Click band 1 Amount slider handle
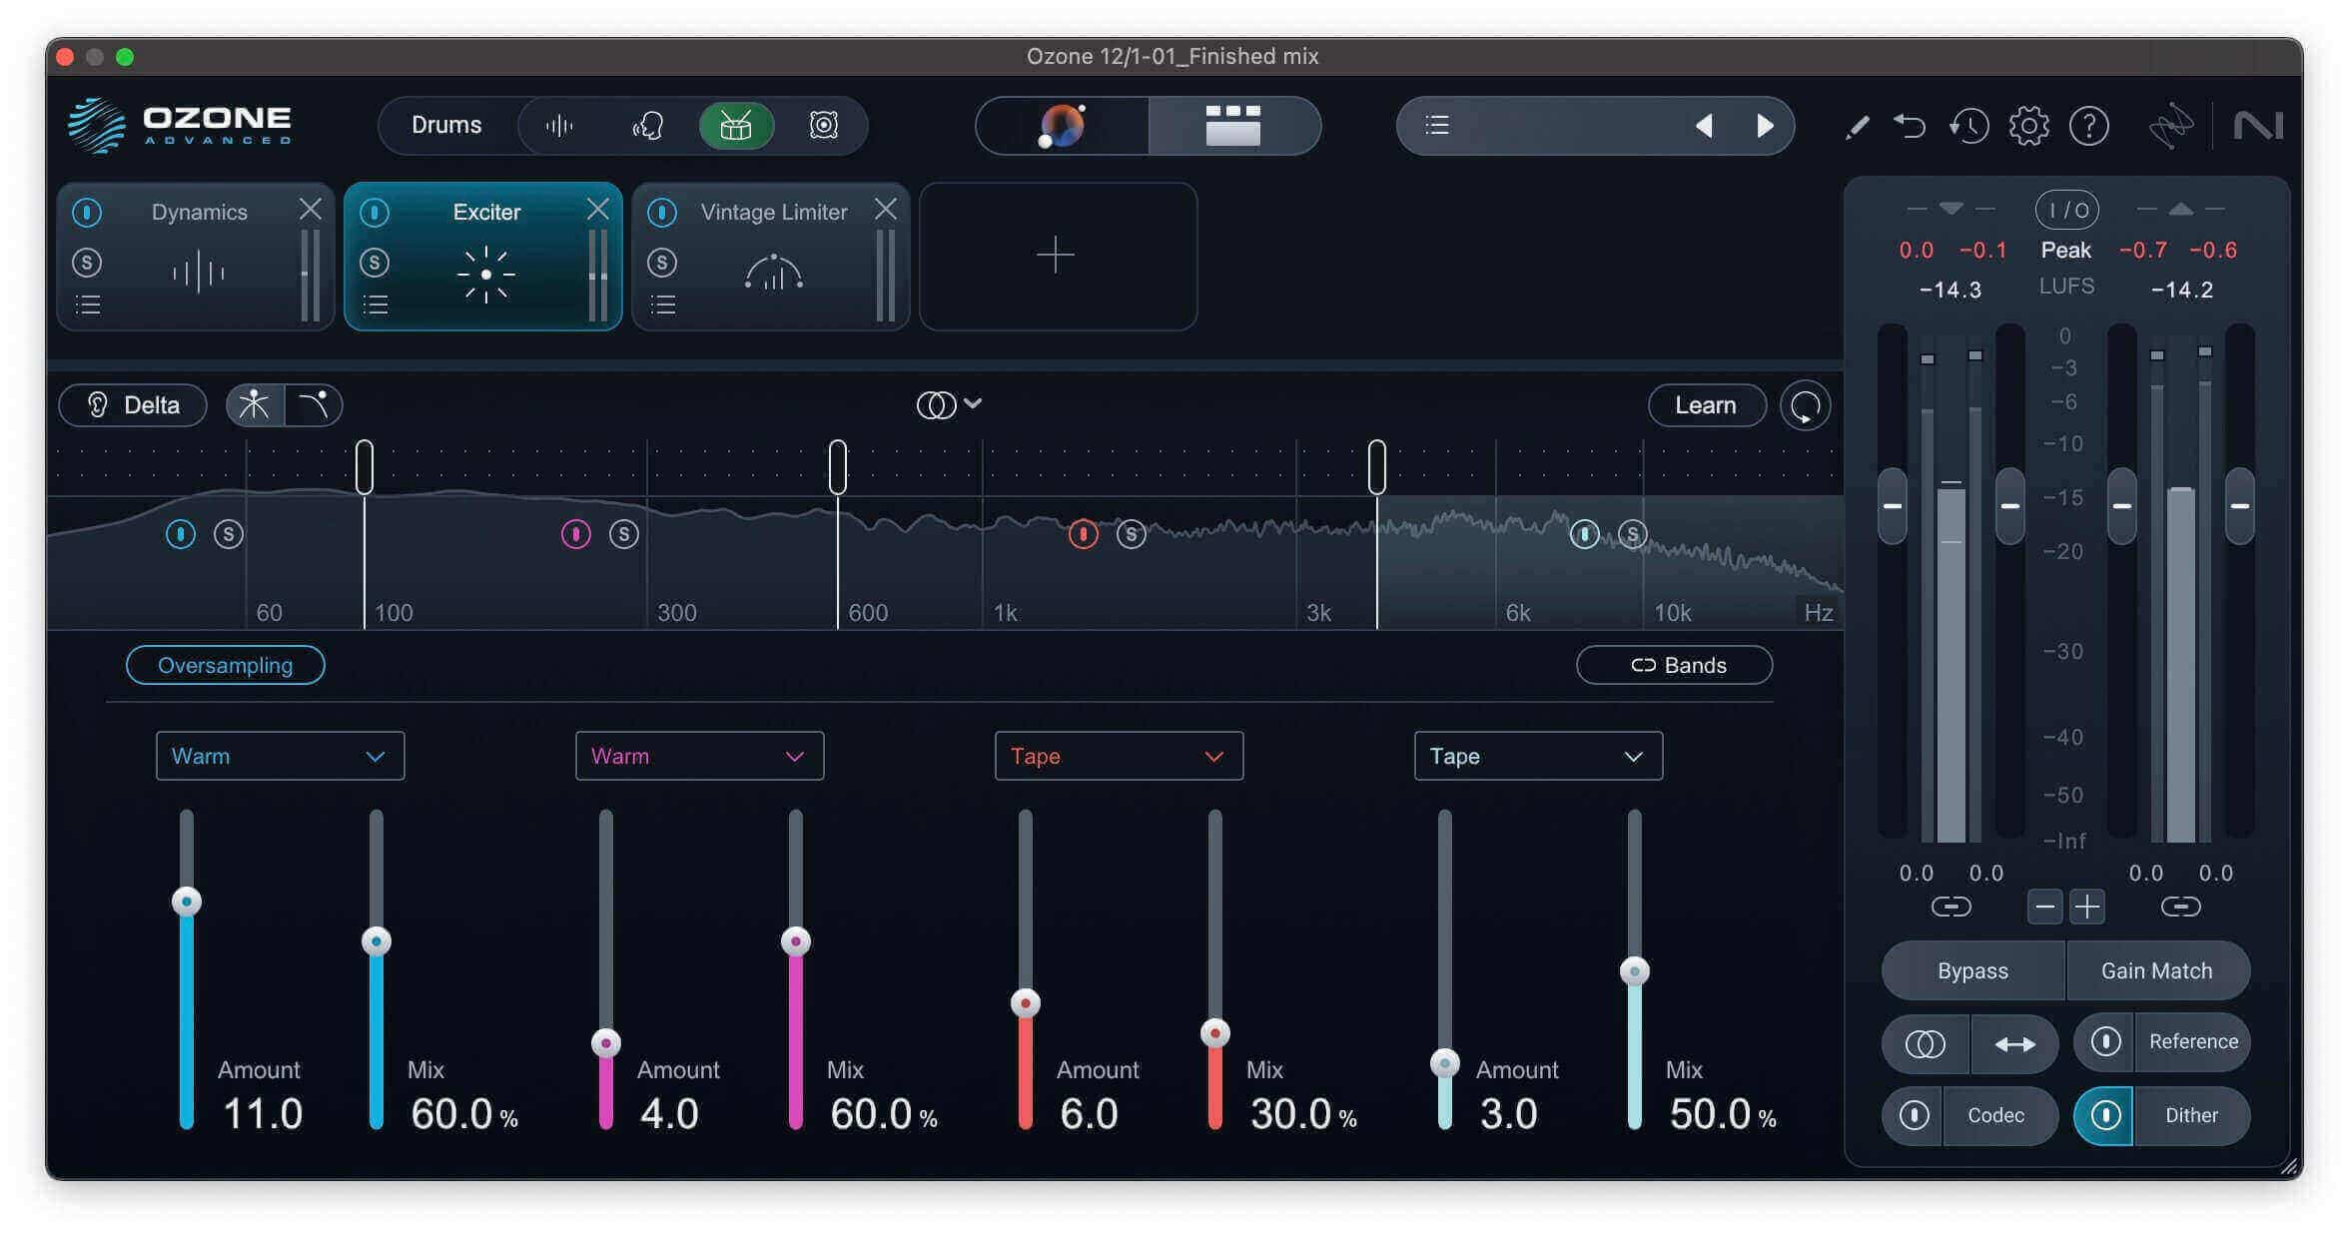Image resolution: width=2349 pixels, height=1234 pixels. tap(187, 902)
